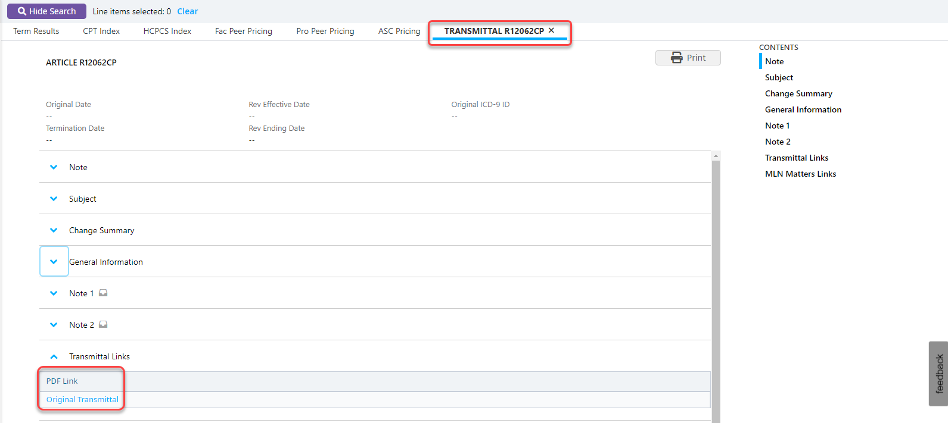This screenshot has height=423, width=948.
Task: Expand the General Information chevron
Action: tap(54, 262)
